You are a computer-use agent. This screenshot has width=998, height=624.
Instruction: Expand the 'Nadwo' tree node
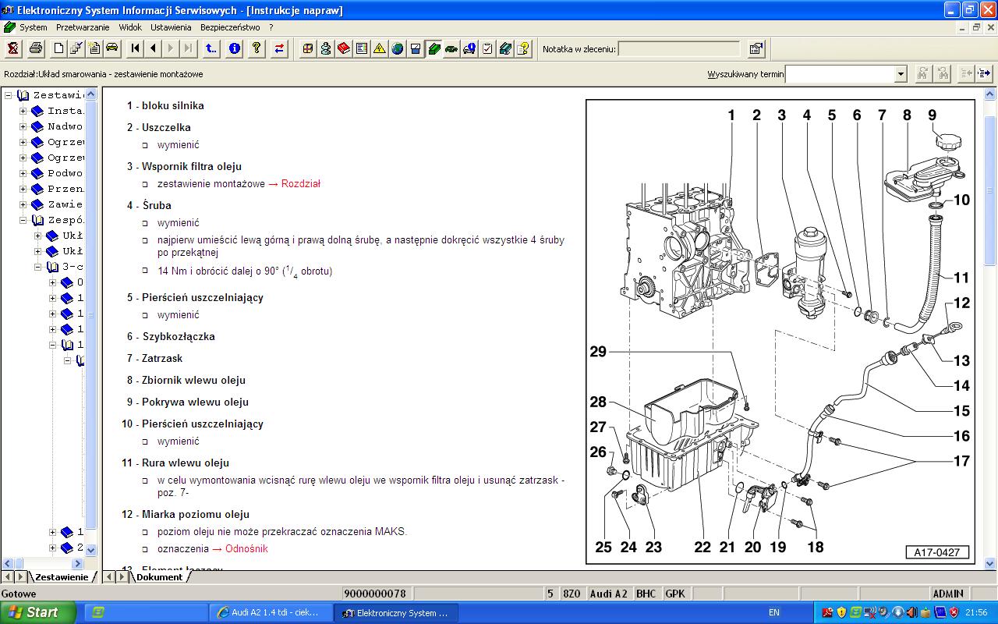pos(23,126)
